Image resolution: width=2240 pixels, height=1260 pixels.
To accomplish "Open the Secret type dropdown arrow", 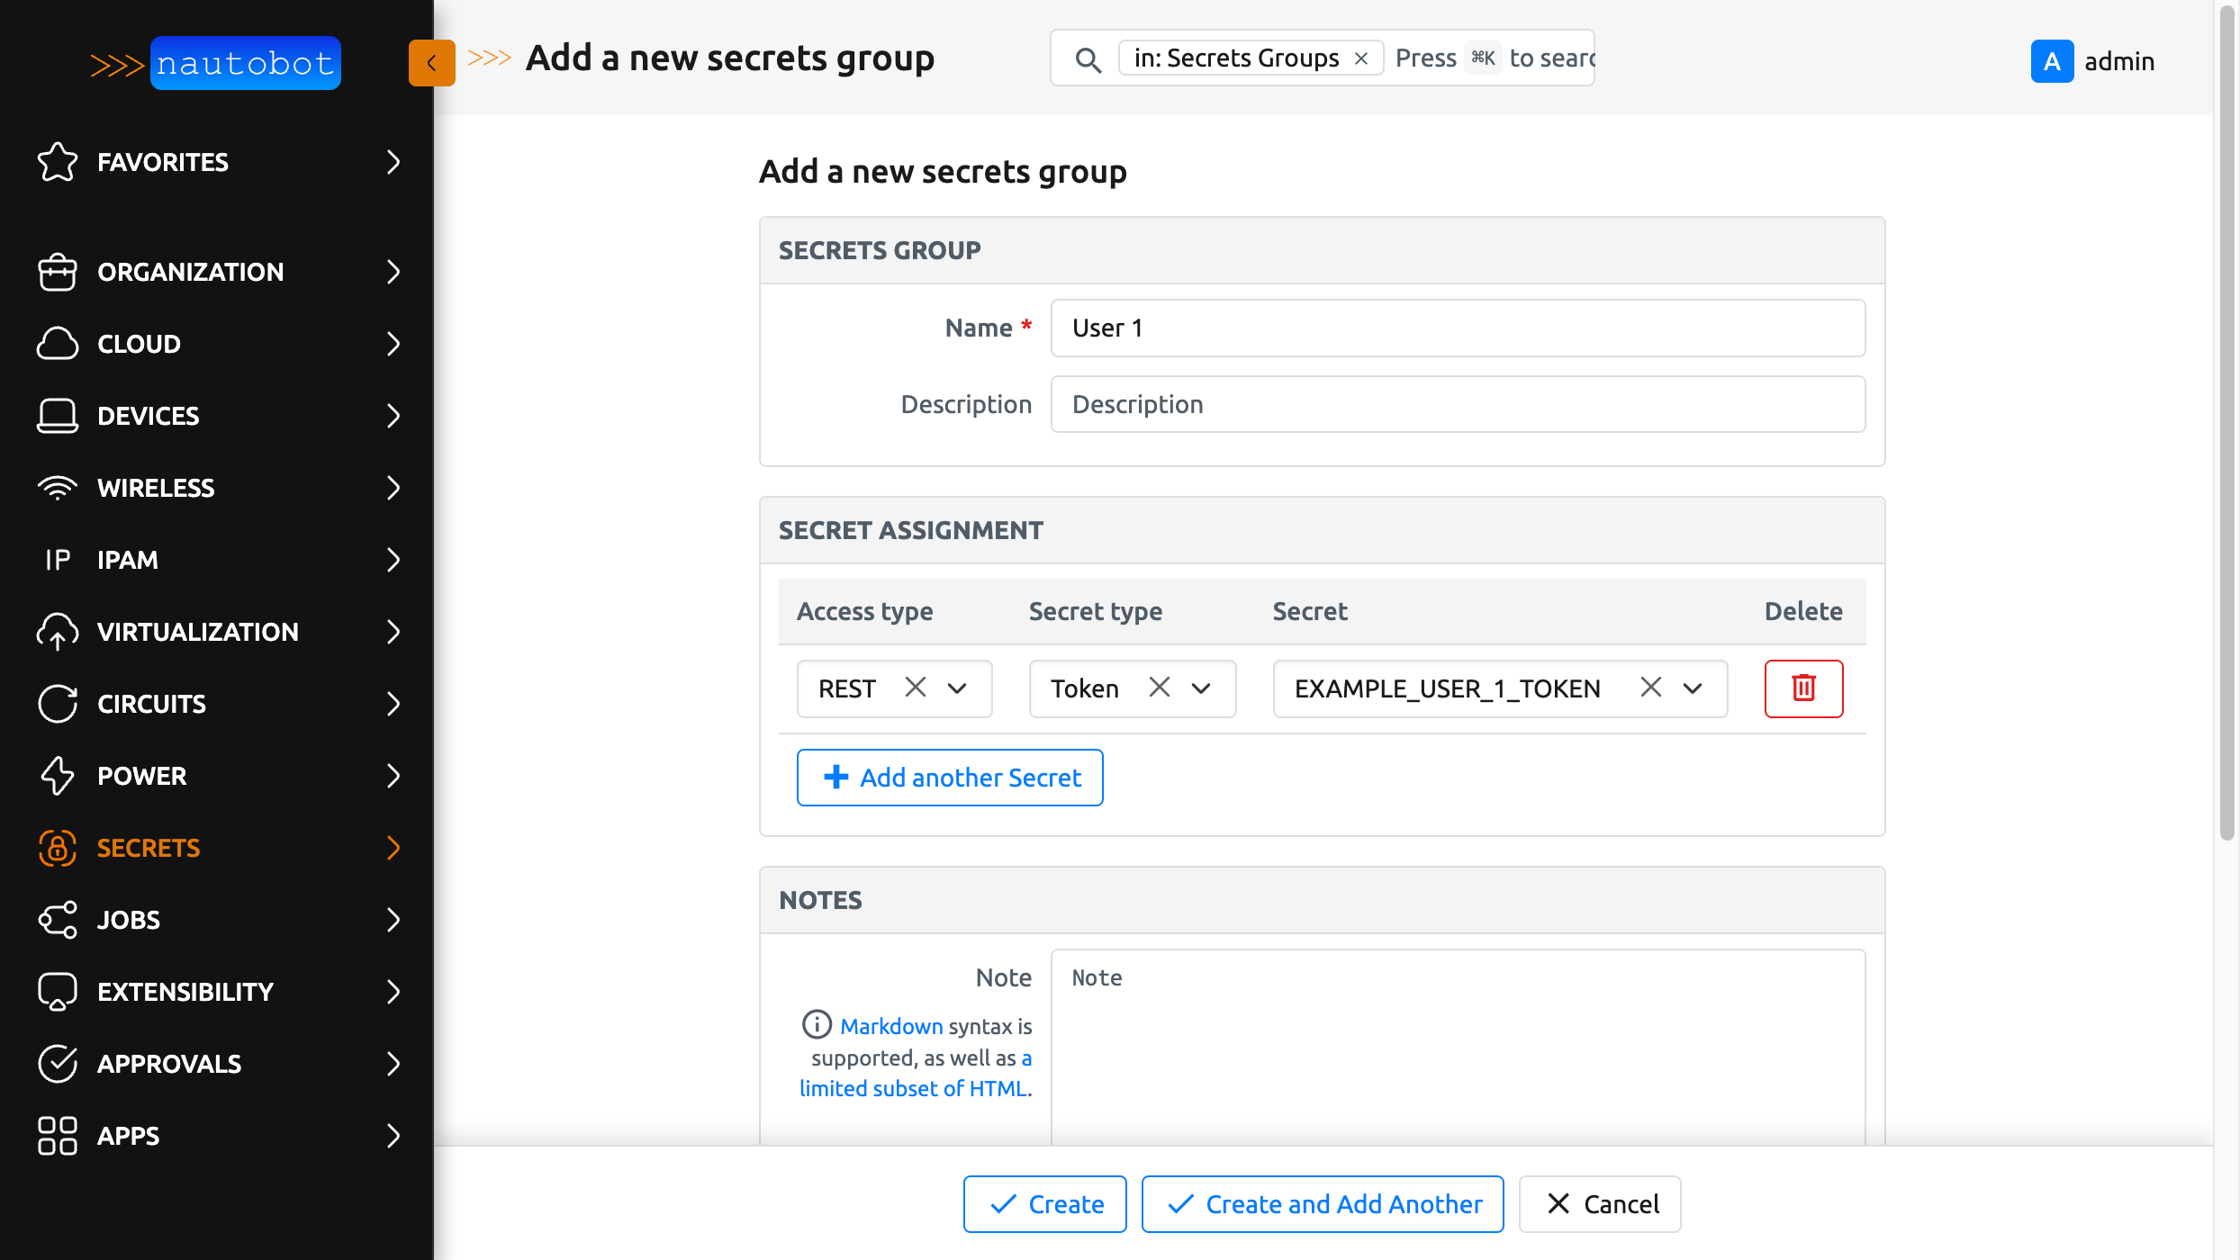I will click(x=1201, y=688).
